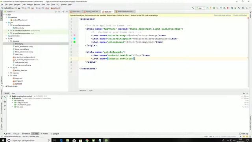Open the VCS menu
The image size is (252, 142).
(58, 4)
